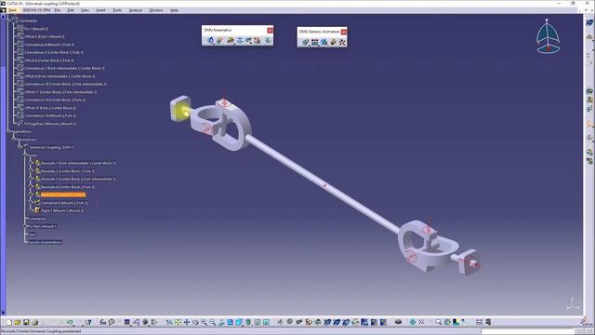Viewport: 595px width, 335px height.
Task: Select Revolute.2 (Center Block.1,Fork.1) joint
Action: 68,171
